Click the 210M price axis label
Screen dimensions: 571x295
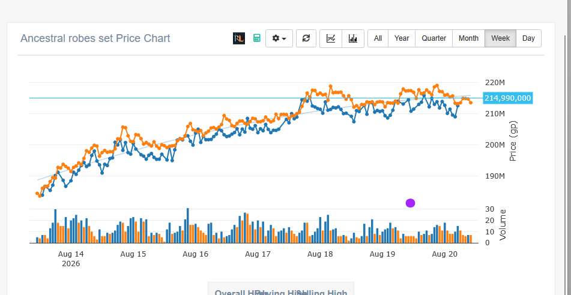[x=495, y=114]
